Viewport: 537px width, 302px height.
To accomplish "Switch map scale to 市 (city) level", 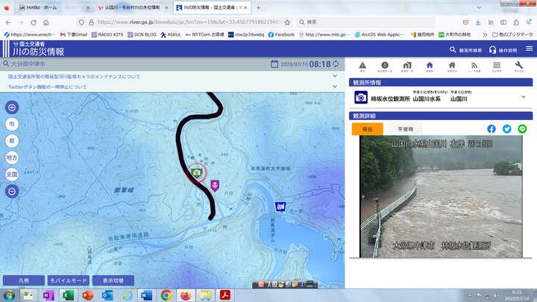I will click(12, 124).
